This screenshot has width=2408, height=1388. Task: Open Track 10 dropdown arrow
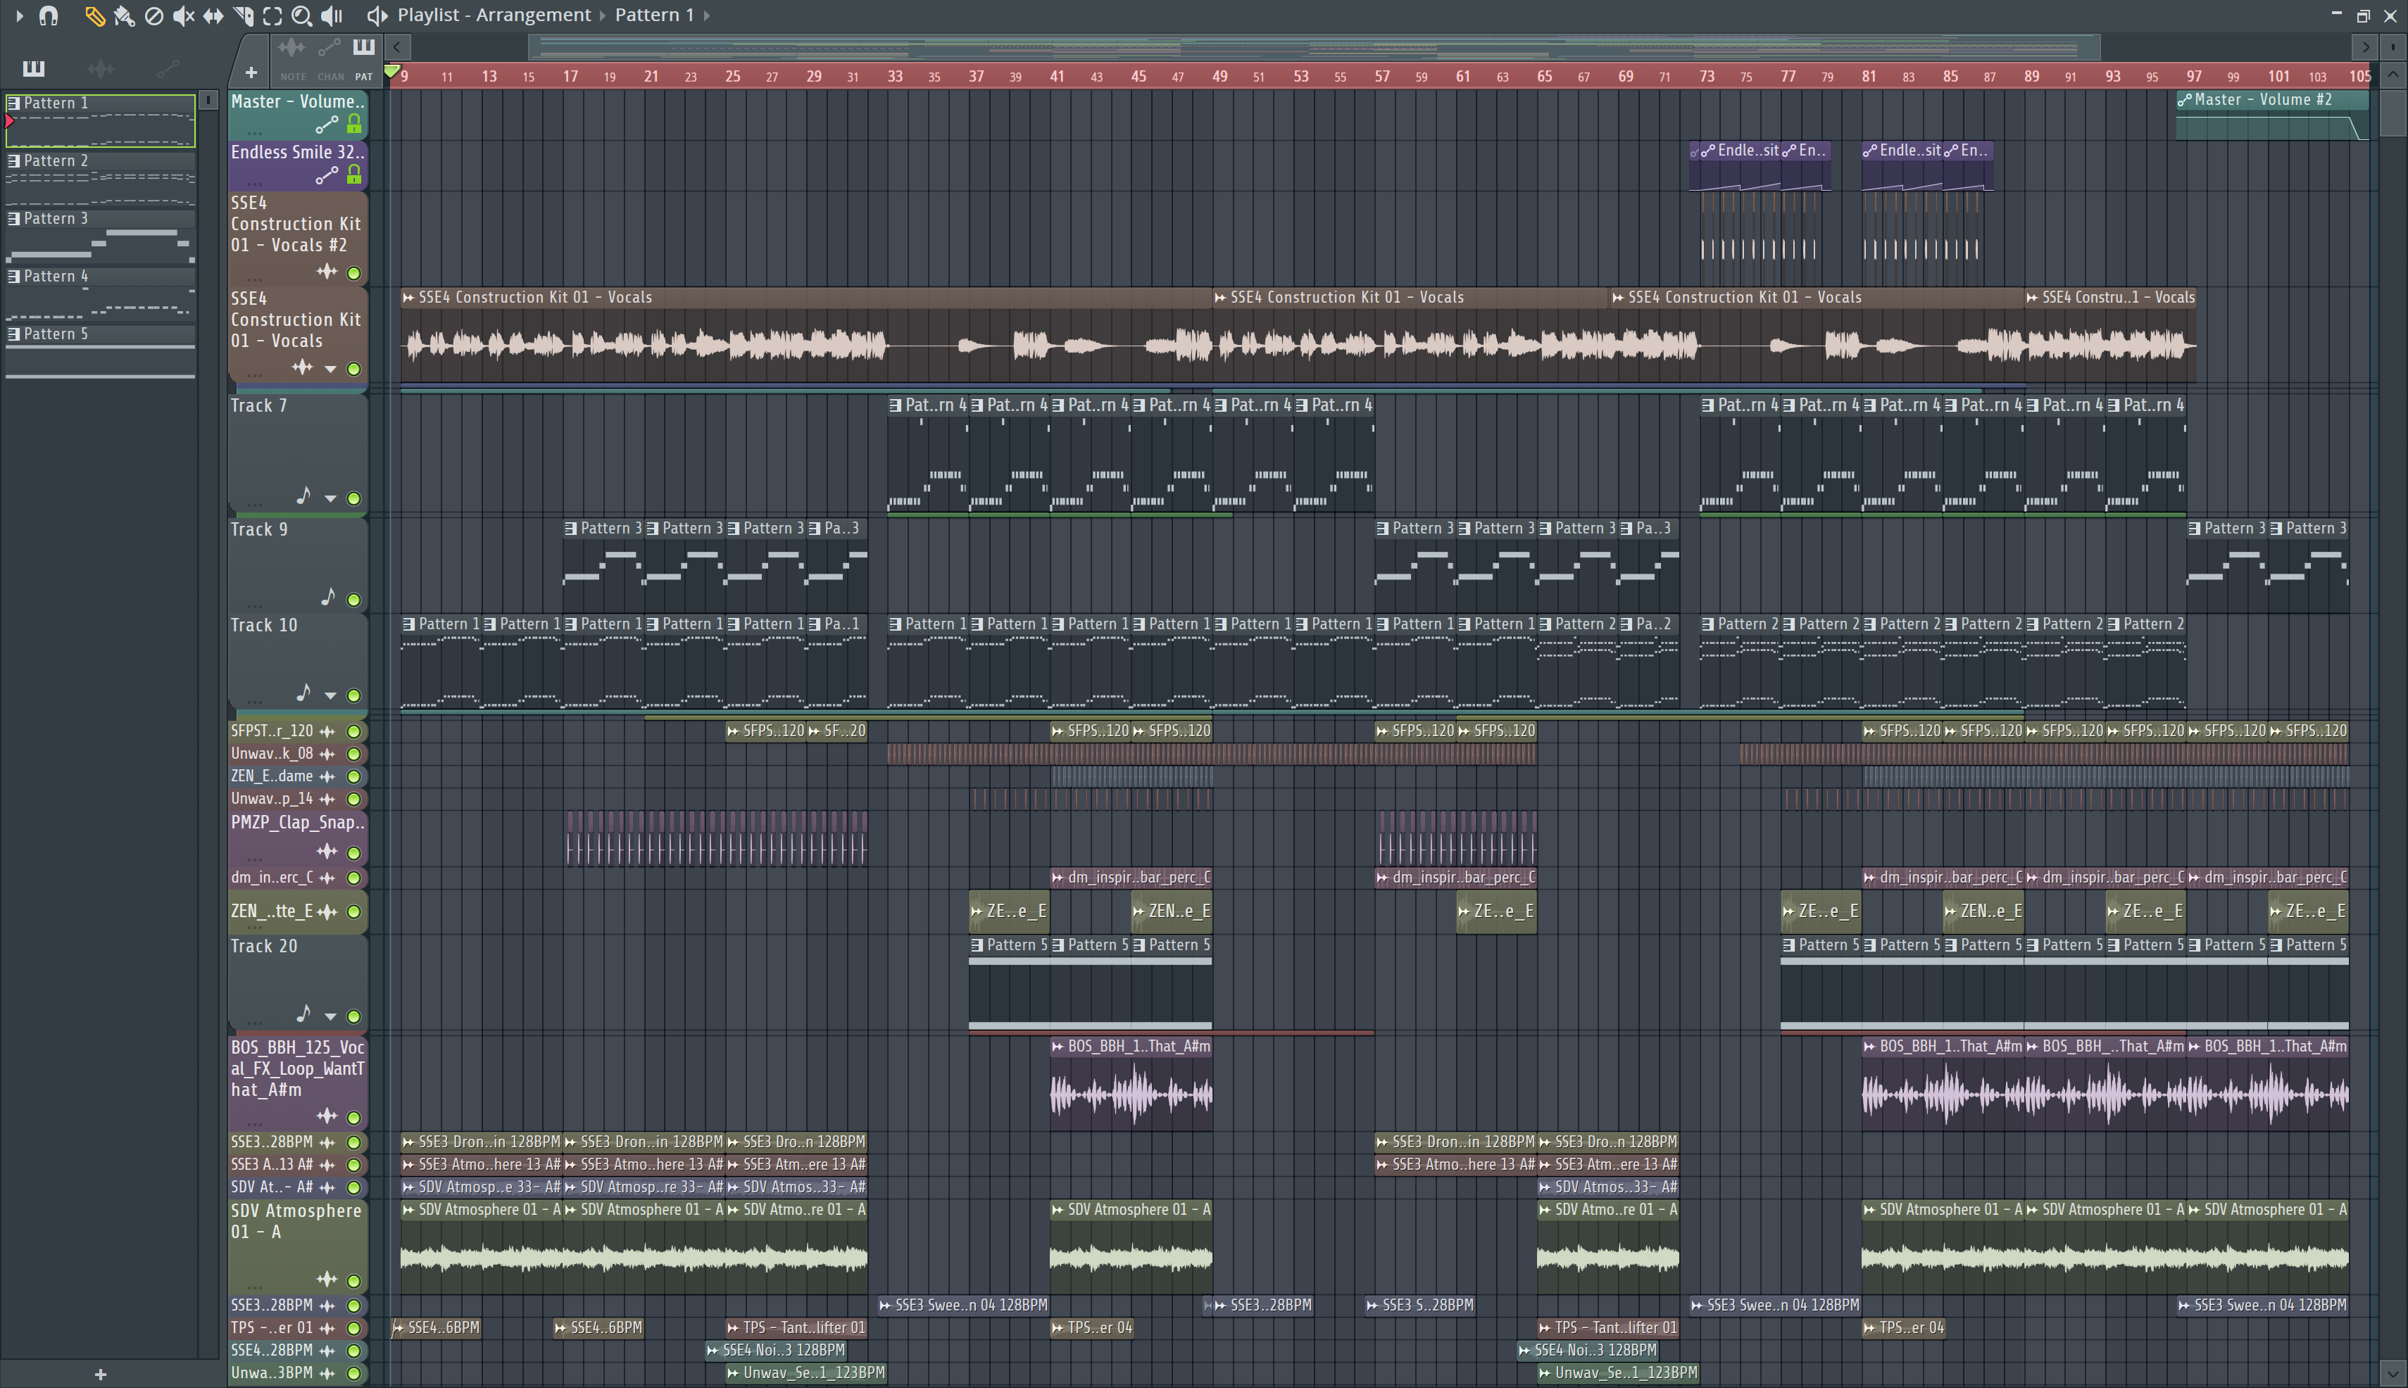coord(330,695)
